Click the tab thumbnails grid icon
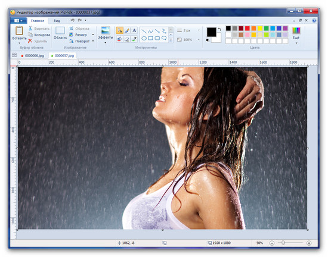 tap(14, 55)
